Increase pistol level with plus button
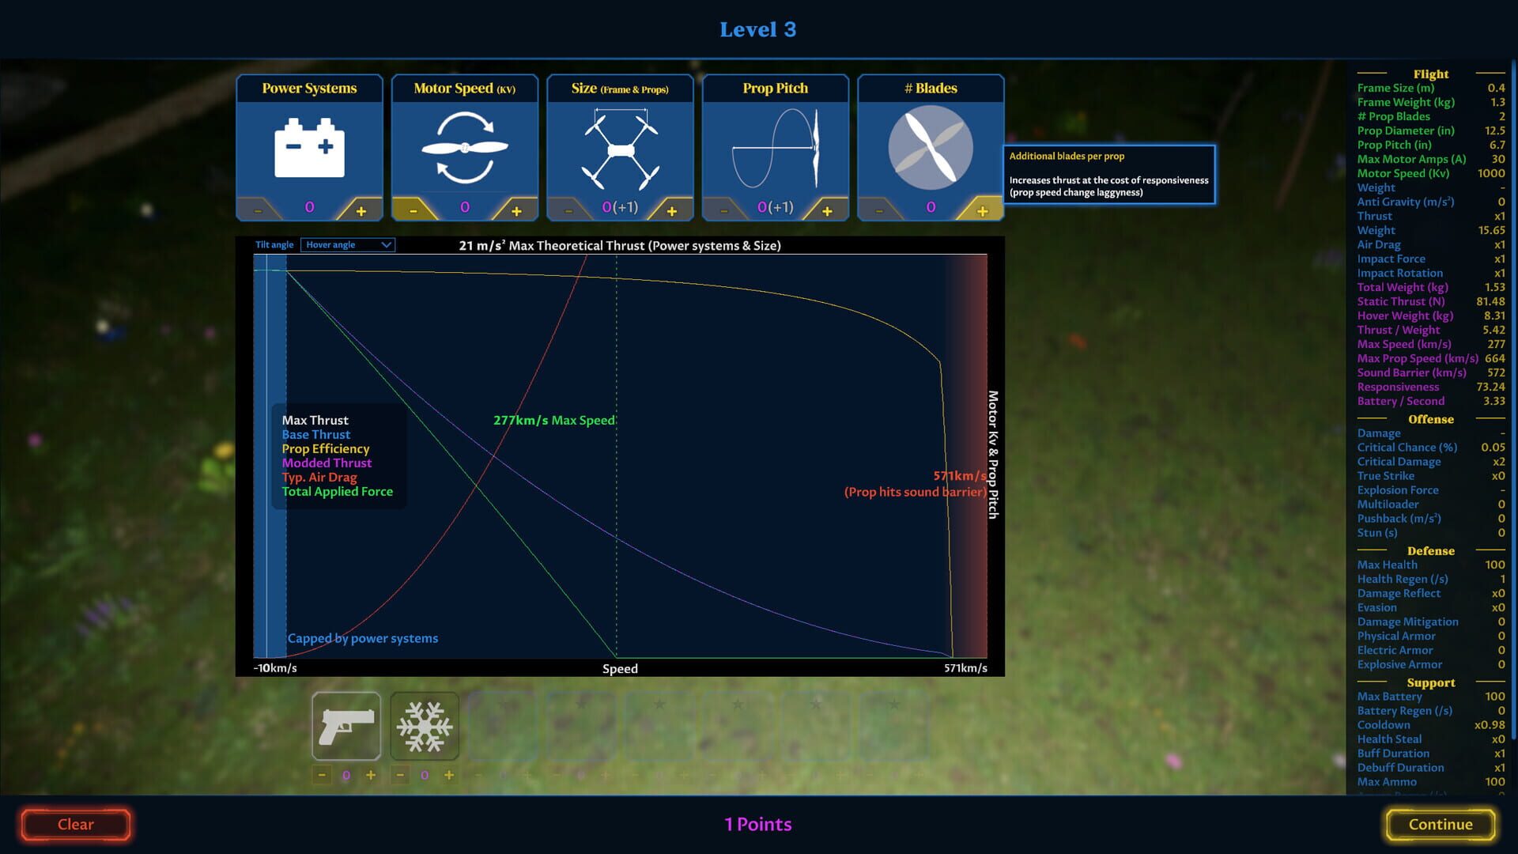The width and height of the screenshot is (1518, 854). [371, 775]
